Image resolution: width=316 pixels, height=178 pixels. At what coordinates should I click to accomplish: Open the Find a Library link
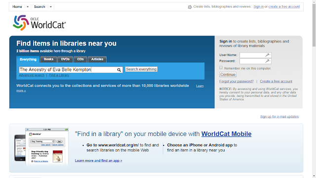[59, 75]
